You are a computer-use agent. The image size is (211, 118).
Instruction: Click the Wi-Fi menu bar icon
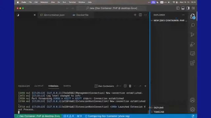[x=174, y=2]
